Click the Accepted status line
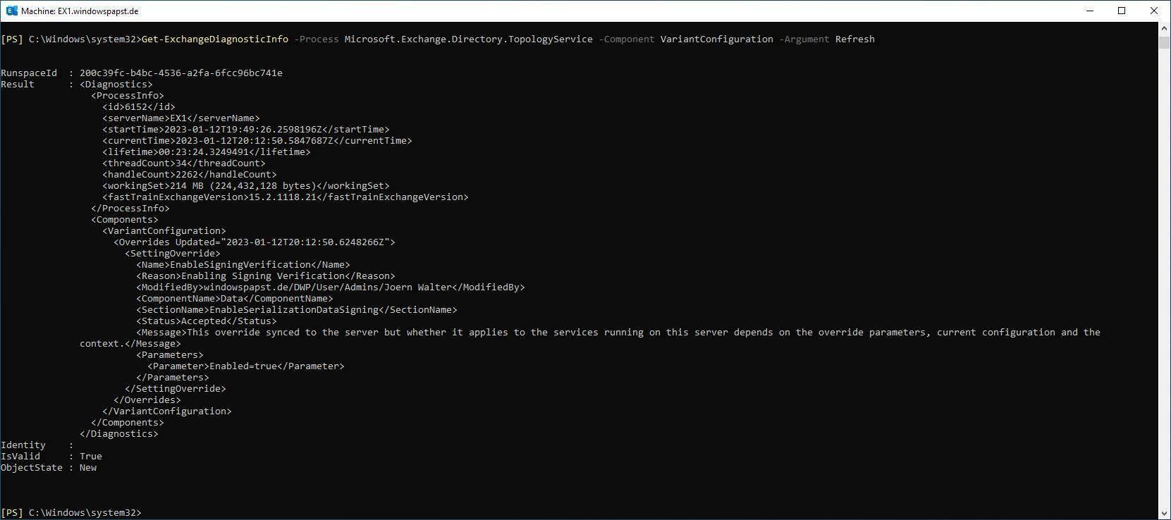1171x520 pixels. click(206, 321)
